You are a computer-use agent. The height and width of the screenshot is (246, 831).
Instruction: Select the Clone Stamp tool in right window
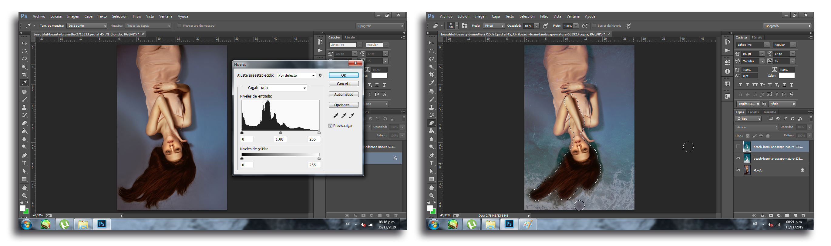coord(431,107)
